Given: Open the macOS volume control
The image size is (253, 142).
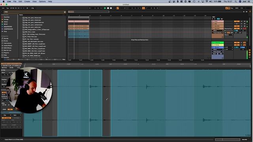Looking at the screenshot, I should [211, 2].
